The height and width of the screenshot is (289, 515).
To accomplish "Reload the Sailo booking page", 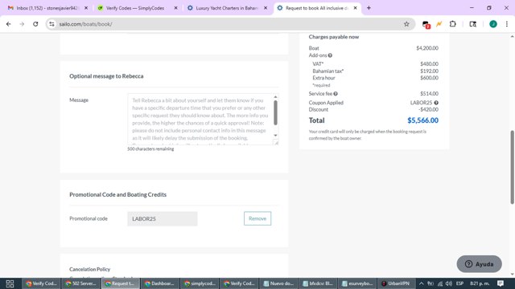I will (35, 24).
